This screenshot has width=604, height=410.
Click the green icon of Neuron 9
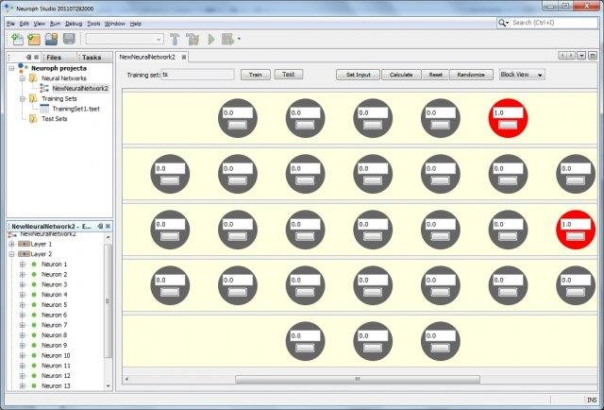(34, 345)
